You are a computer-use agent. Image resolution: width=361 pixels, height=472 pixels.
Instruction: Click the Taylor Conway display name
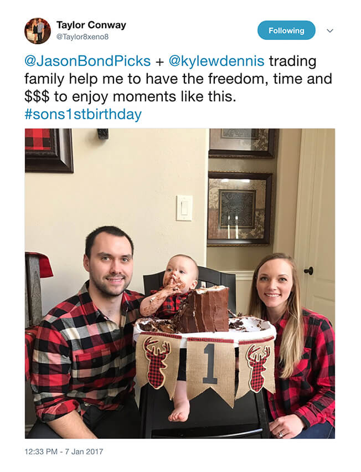(x=91, y=25)
